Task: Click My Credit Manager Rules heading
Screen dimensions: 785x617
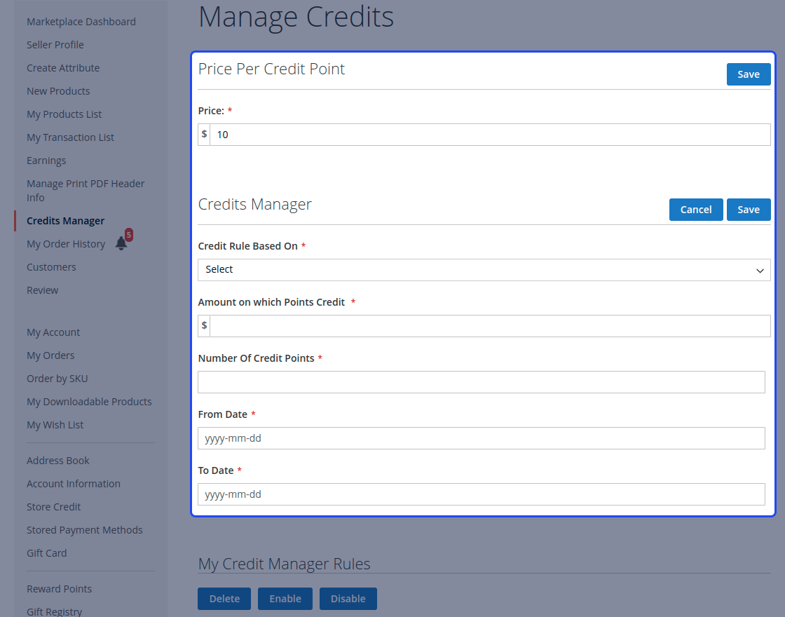Action: (284, 564)
